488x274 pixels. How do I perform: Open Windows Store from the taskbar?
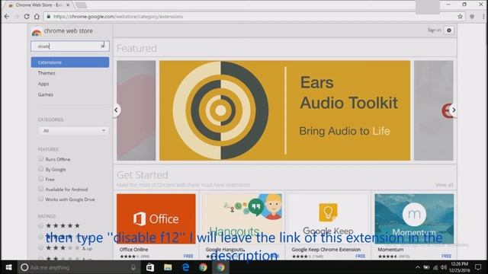pyautogui.click(x=150, y=267)
